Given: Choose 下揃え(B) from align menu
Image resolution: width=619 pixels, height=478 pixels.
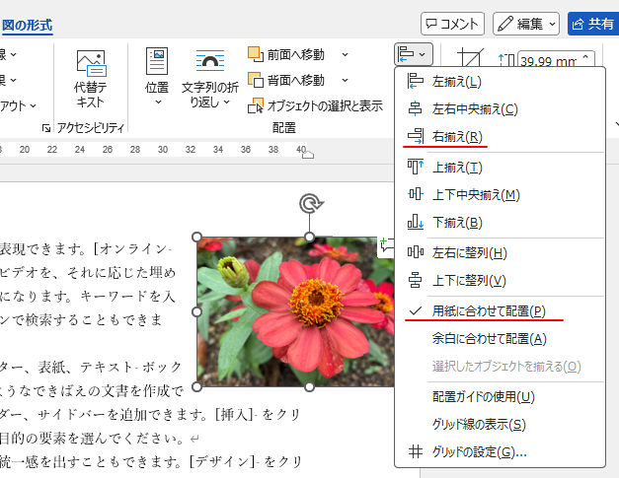Looking at the screenshot, I should tap(500, 223).
